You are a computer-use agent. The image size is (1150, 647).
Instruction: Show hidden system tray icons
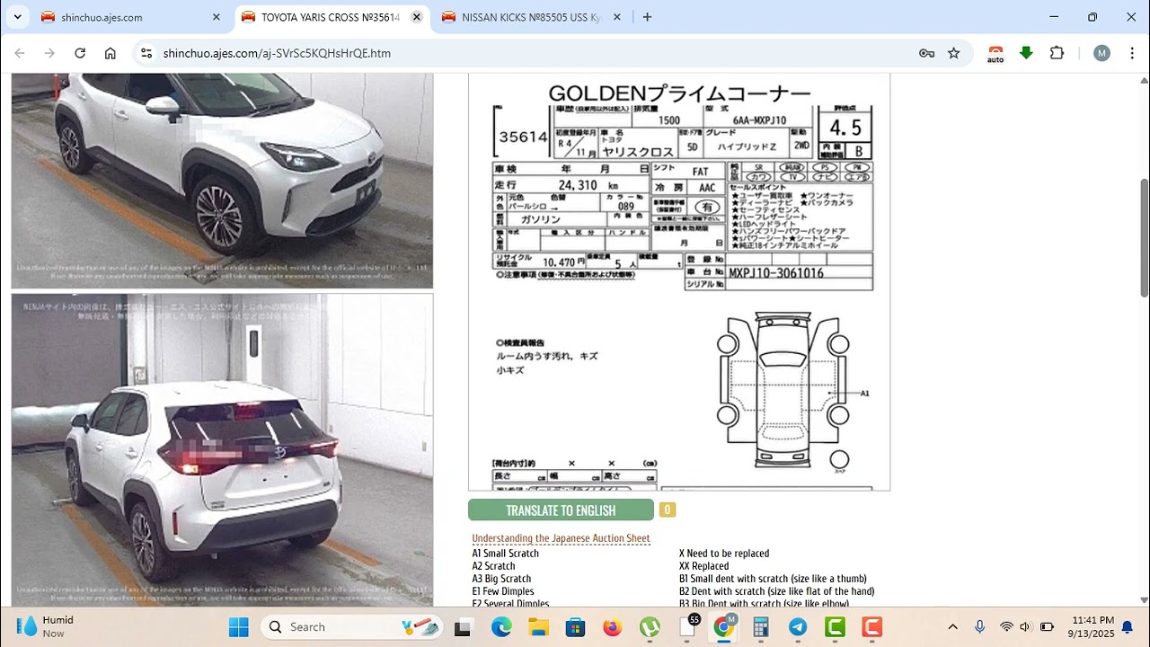tap(953, 627)
